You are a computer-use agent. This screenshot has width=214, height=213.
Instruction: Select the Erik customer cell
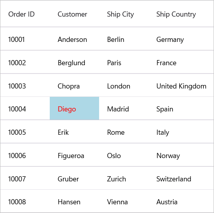tap(74, 132)
